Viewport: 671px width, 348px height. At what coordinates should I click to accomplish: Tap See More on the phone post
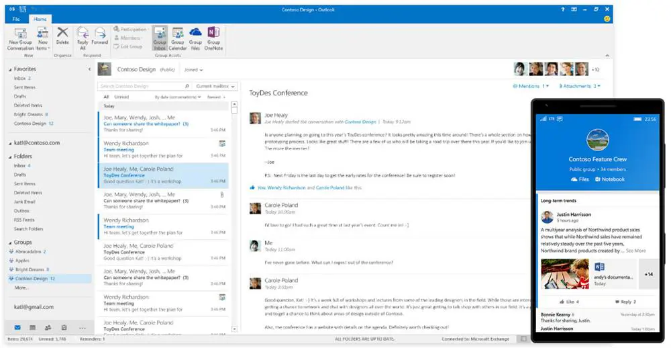click(x=636, y=251)
